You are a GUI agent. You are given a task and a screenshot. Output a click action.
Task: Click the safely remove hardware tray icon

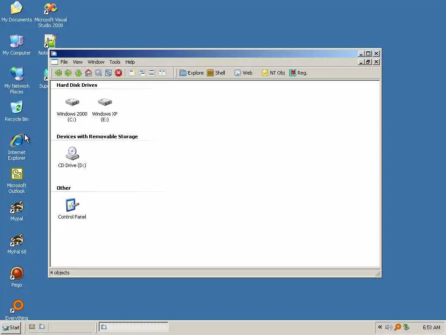point(406,327)
